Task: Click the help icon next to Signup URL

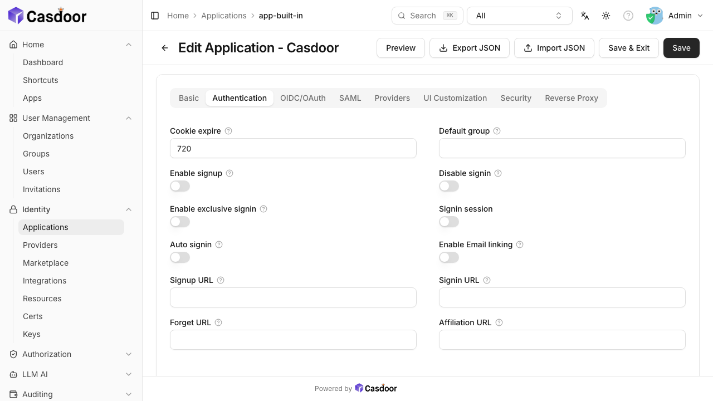Action: 221,280
